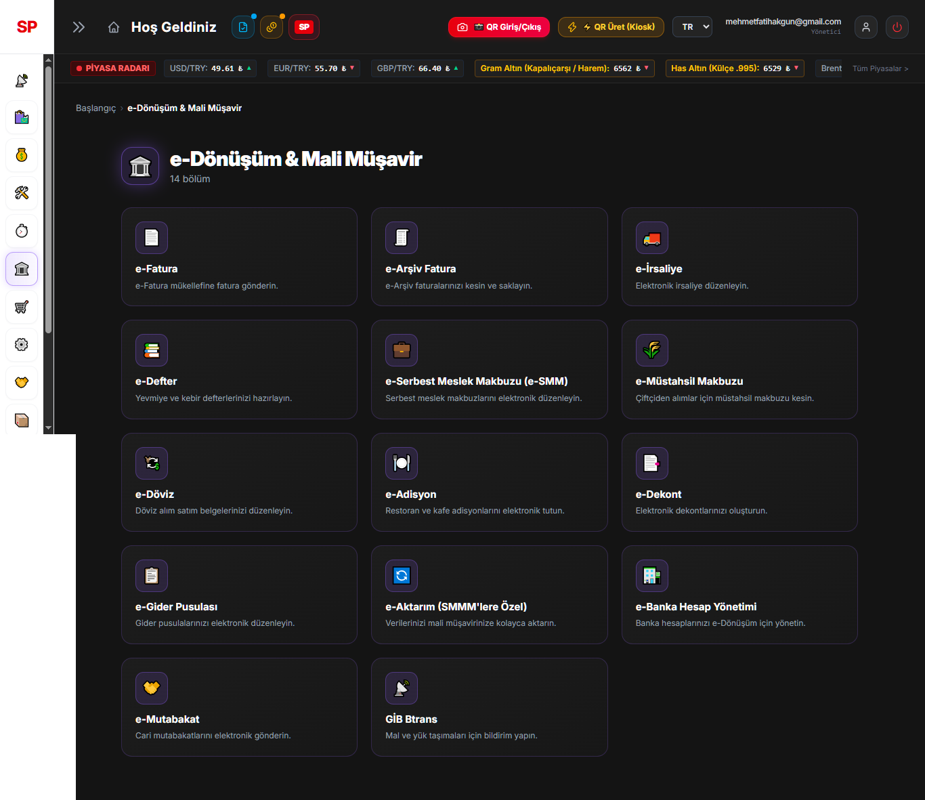Open the e-Döviz exchange icon
925x800 pixels.
coord(152,463)
